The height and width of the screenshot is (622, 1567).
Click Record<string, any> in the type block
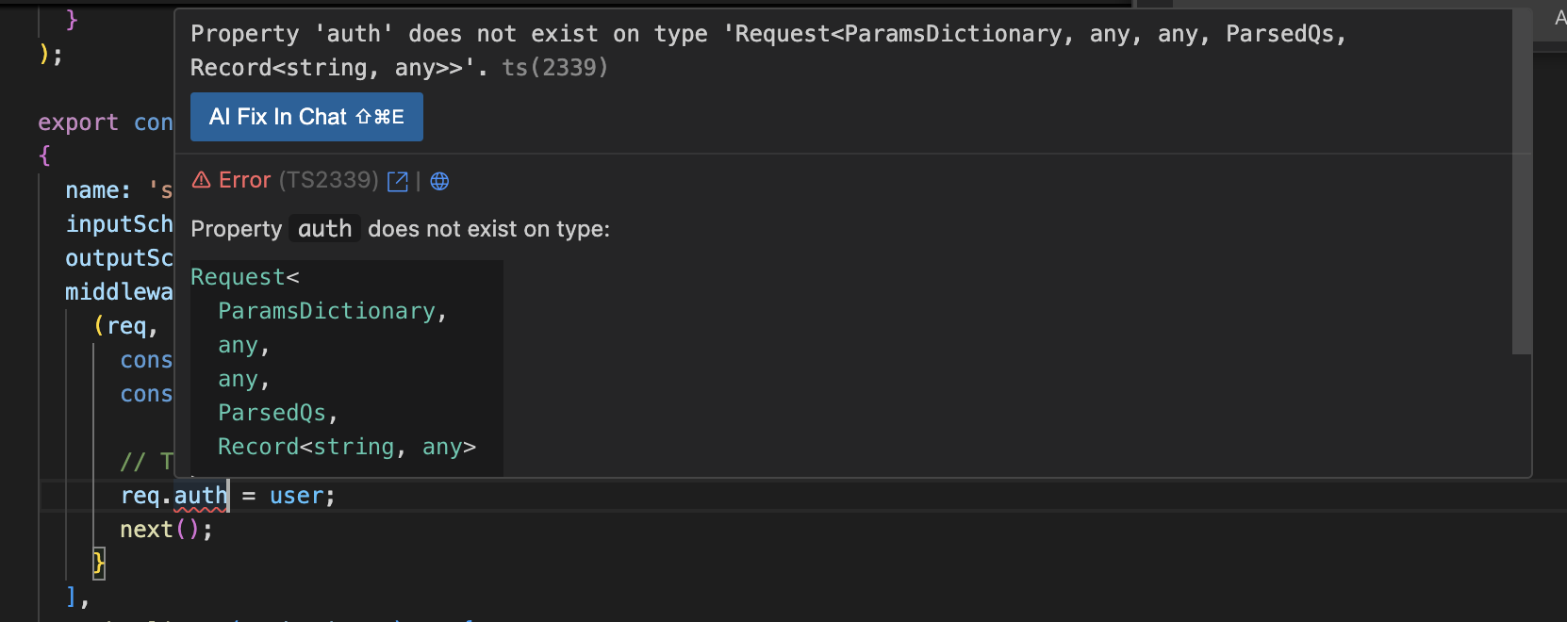tap(346, 447)
